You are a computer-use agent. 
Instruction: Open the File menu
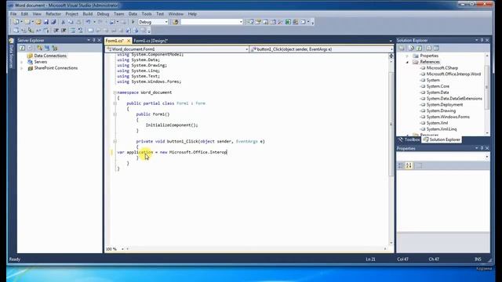[x=13, y=14]
